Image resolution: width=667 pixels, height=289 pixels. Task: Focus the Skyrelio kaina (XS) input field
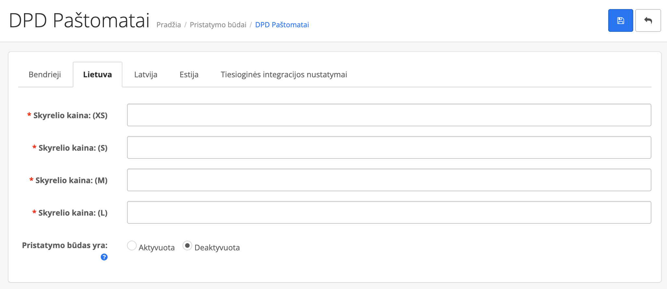[x=389, y=115]
